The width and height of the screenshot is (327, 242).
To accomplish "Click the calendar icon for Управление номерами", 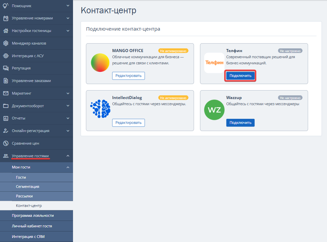I will coord(5,18).
